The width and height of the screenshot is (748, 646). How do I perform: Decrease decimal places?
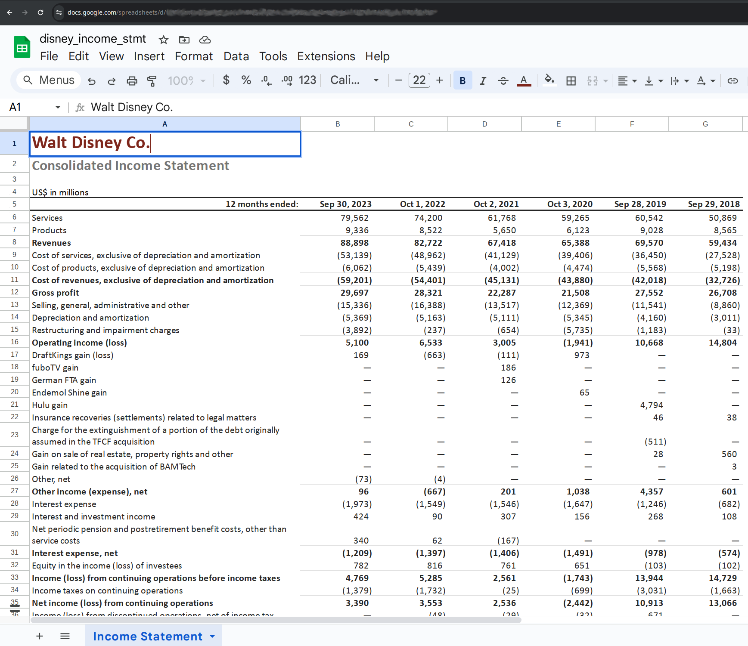pyautogui.click(x=266, y=80)
